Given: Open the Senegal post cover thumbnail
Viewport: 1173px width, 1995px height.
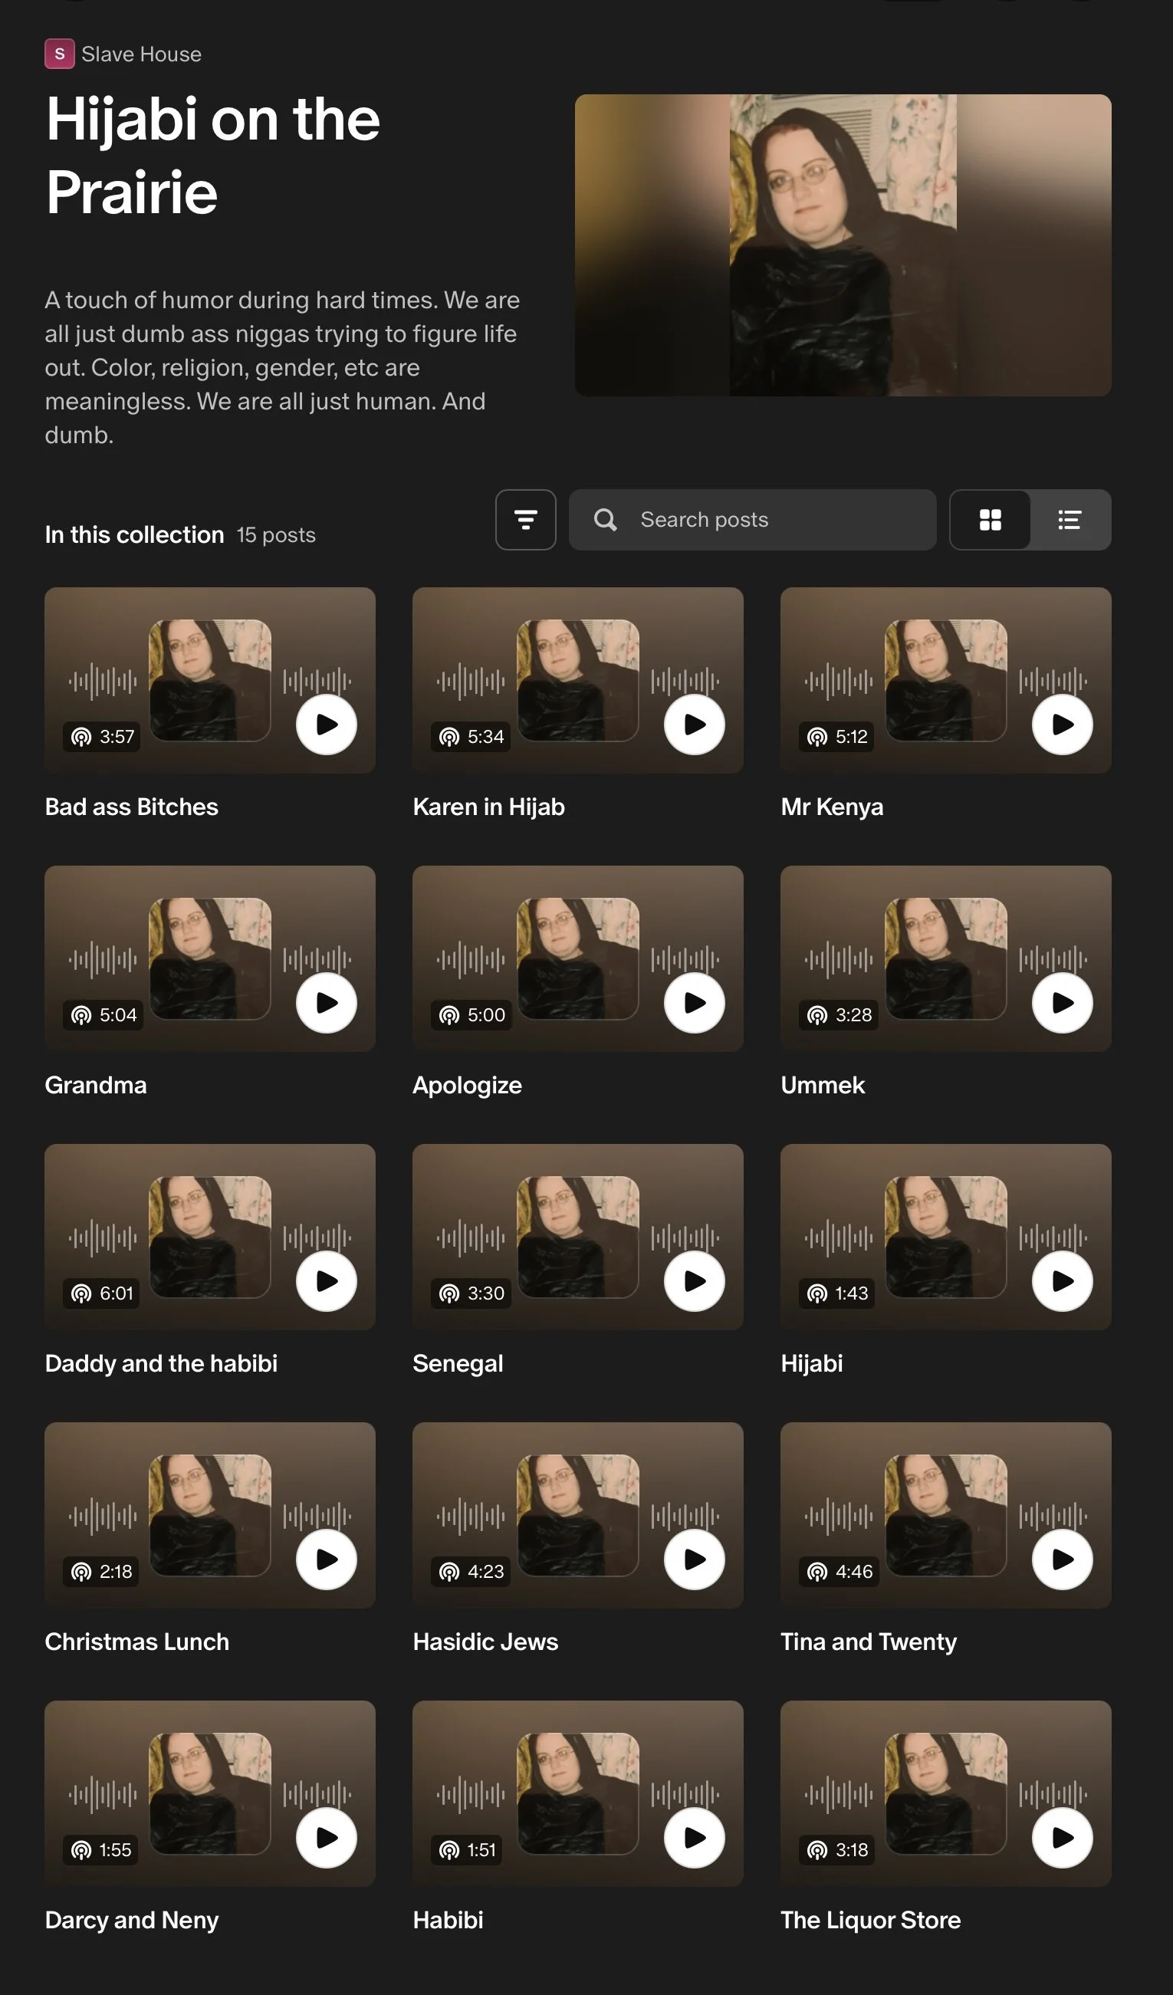Looking at the screenshot, I should 578,1237.
